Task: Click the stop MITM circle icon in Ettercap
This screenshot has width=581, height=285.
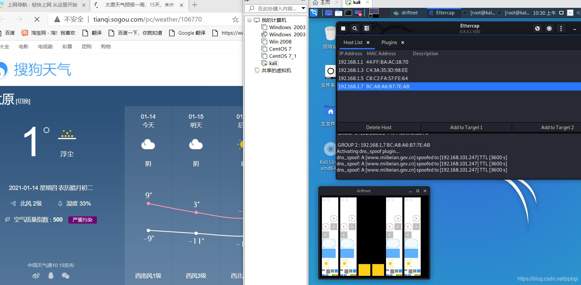Action: tap(549, 28)
